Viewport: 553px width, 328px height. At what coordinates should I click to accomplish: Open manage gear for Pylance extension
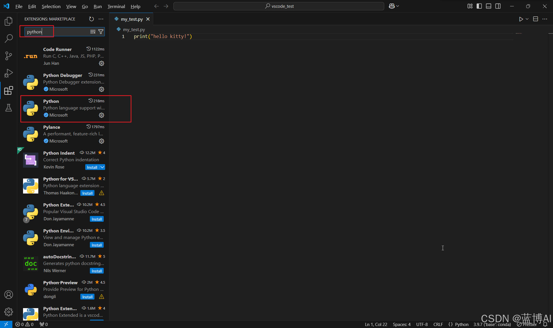pos(101,141)
